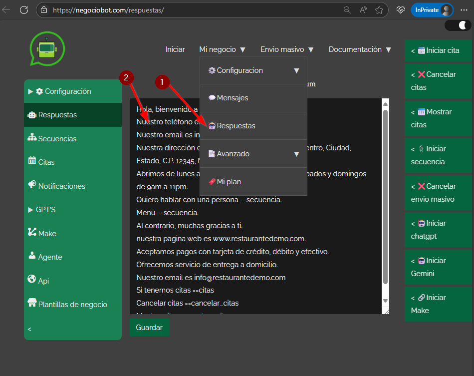The height and width of the screenshot is (376, 474).
Task: Add page to favorites with star icon
Action: pos(379,10)
